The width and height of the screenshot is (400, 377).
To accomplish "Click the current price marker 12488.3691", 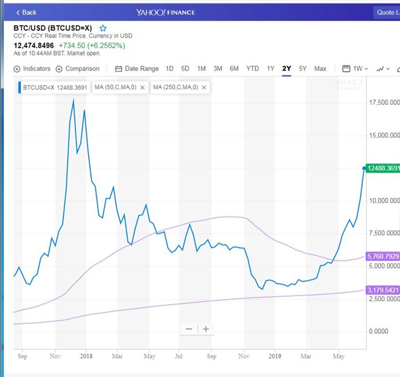I will pyautogui.click(x=383, y=168).
